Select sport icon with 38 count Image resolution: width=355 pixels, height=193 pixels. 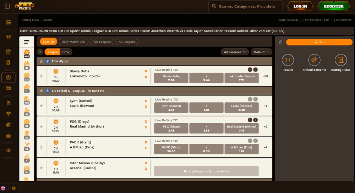point(27,123)
